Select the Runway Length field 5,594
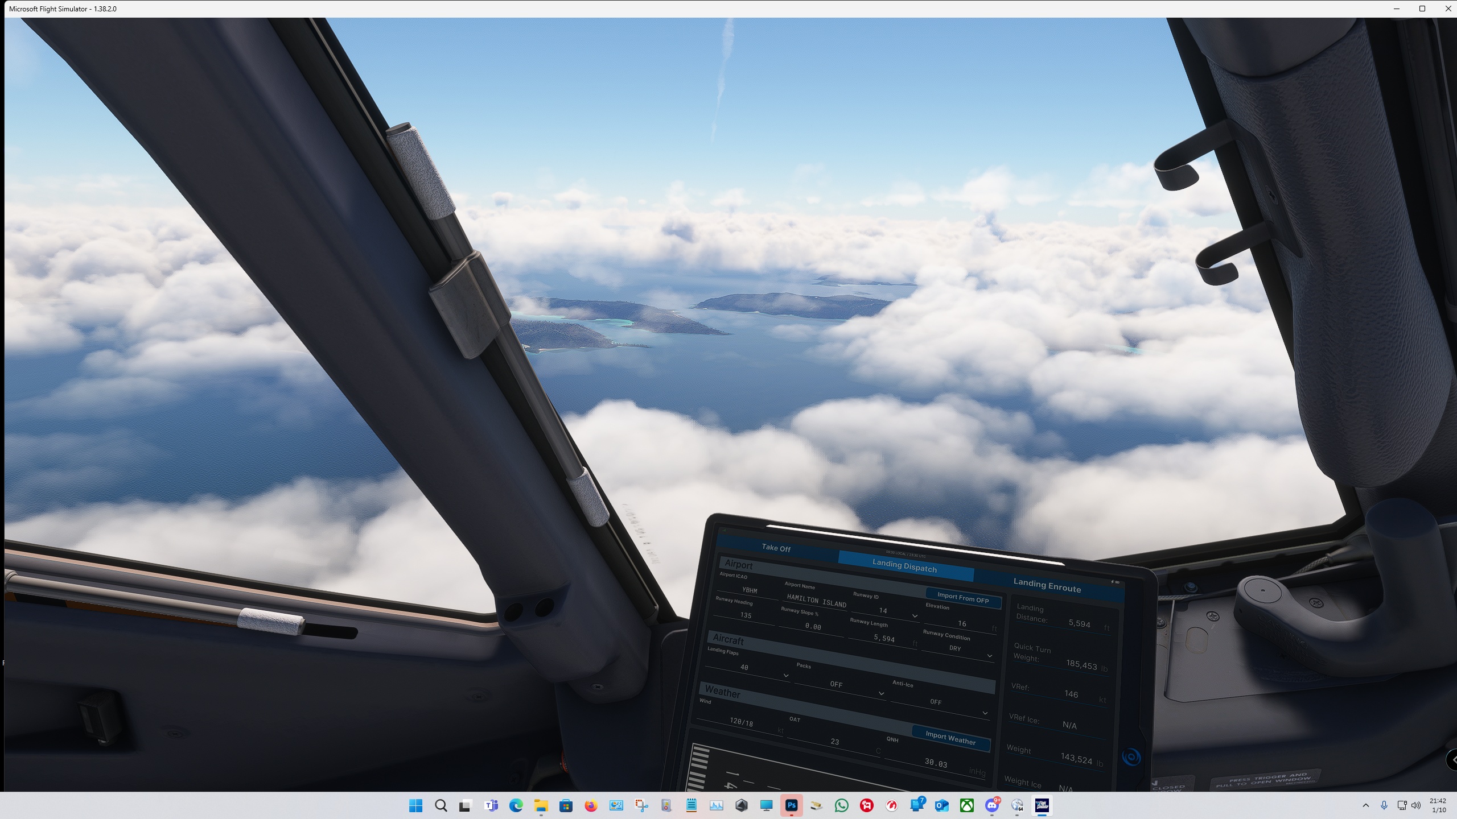This screenshot has height=819, width=1457. point(883,638)
